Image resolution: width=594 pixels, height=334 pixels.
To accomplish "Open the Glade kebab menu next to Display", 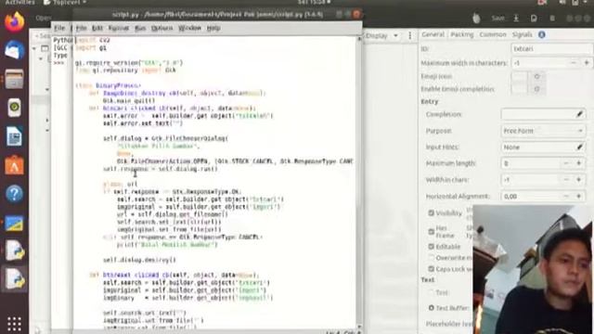I will (x=410, y=35).
